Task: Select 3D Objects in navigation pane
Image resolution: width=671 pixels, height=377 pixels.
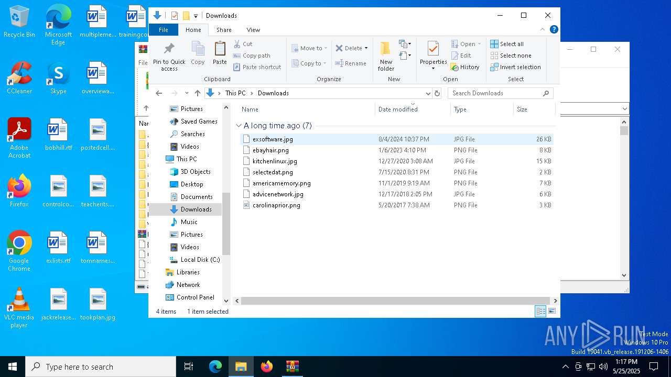Action: coord(196,172)
